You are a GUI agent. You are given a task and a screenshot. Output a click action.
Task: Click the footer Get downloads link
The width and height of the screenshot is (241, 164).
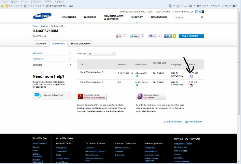(181, 147)
